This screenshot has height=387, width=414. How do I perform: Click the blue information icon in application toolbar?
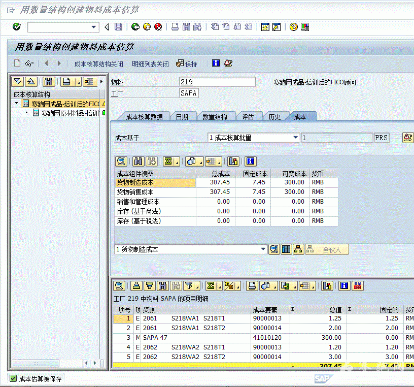pyautogui.click(x=216, y=63)
